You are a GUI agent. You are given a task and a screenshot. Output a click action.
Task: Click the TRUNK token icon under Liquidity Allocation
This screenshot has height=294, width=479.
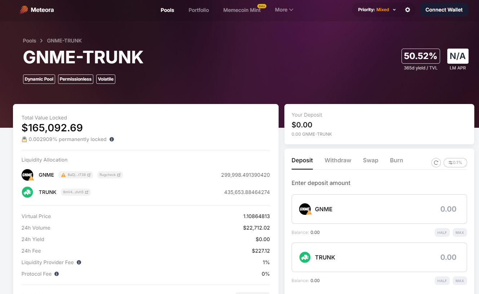pos(27,192)
